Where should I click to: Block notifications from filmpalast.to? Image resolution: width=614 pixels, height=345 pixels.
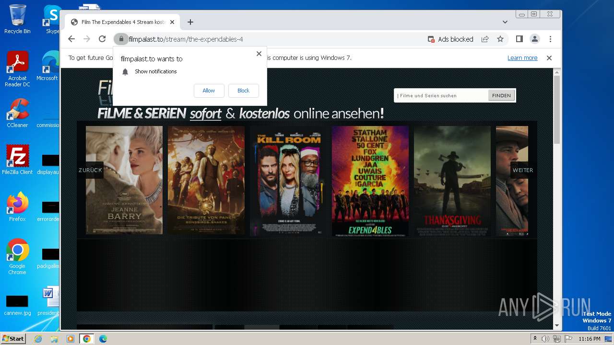[x=243, y=91]
